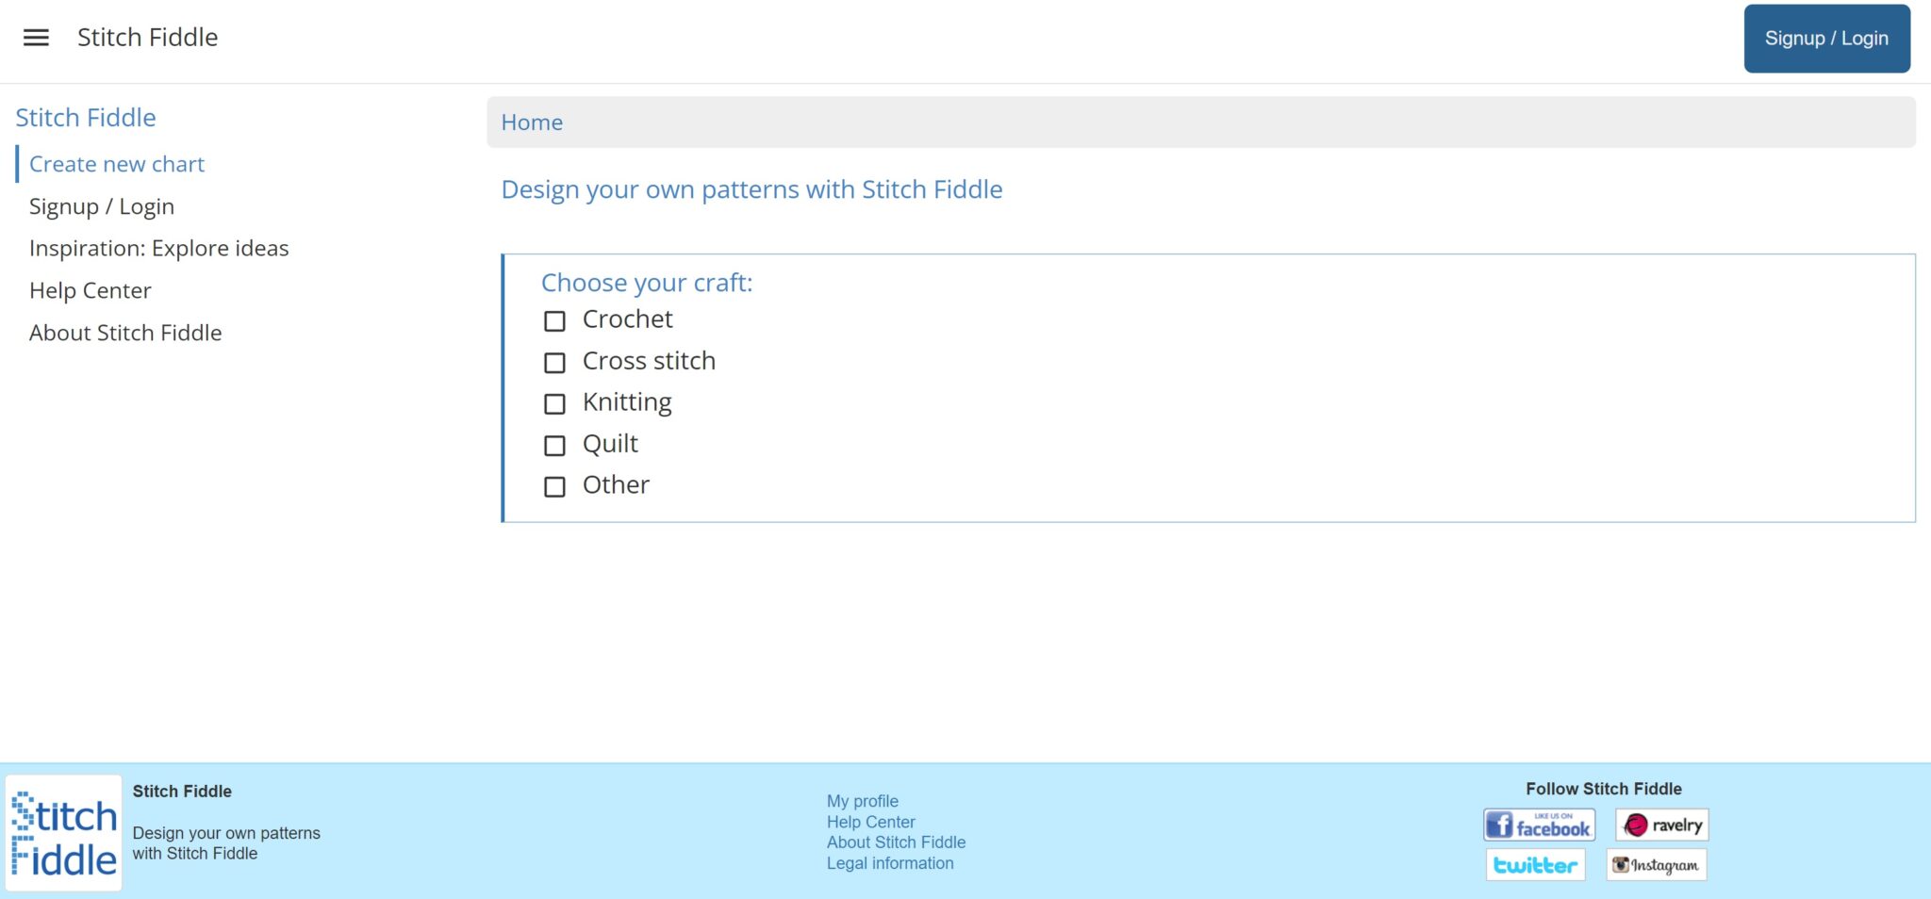Image resolution: width=1931 pixels, height=899 pixels.
Task: Check the Crochet craft option
Action: tap(554, 321)
